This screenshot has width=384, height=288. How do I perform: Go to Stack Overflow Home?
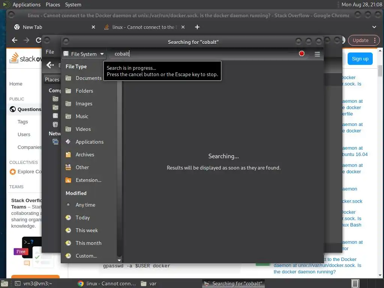coord(16,84)
